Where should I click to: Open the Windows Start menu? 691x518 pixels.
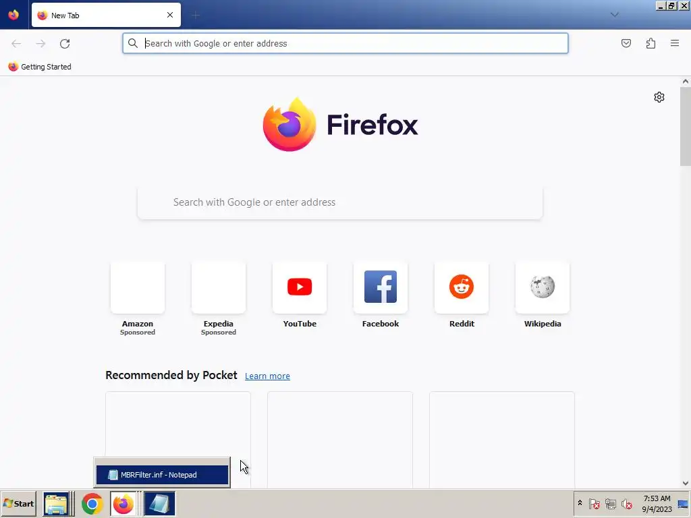(x=19, y=503)
